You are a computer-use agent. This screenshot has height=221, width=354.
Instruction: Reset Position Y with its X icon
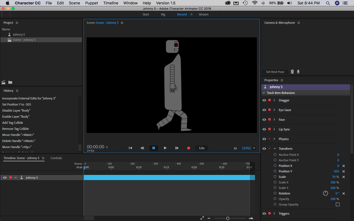click(343, 171)
